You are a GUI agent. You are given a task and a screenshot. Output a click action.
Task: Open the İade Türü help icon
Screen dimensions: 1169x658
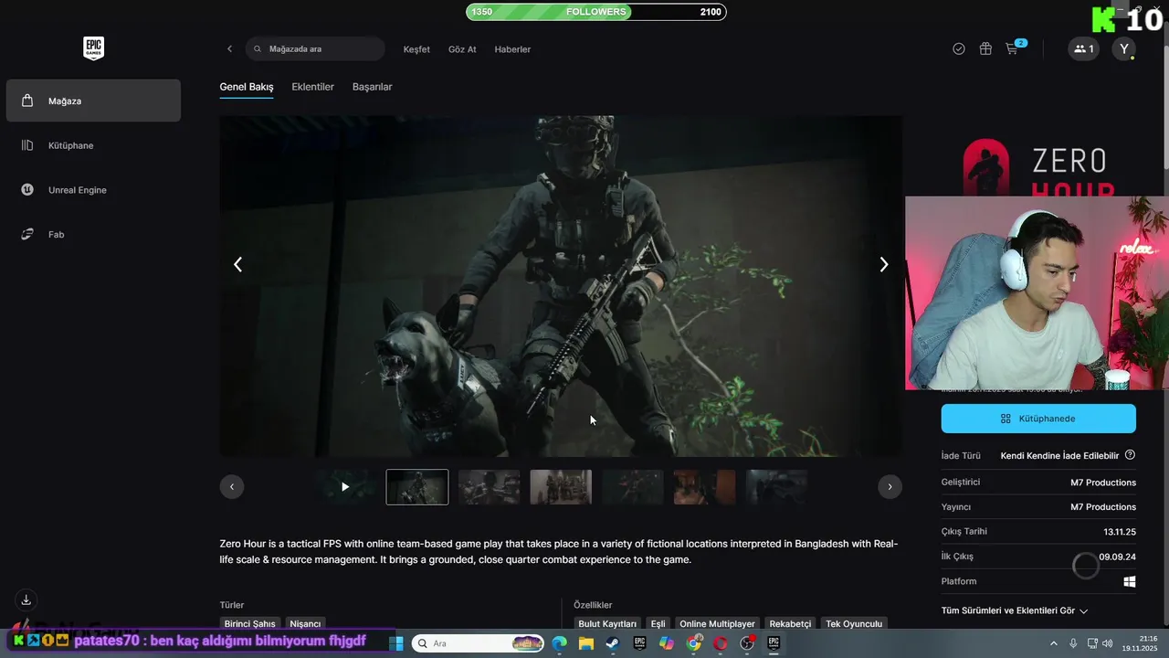click(x=1130, y=455)
